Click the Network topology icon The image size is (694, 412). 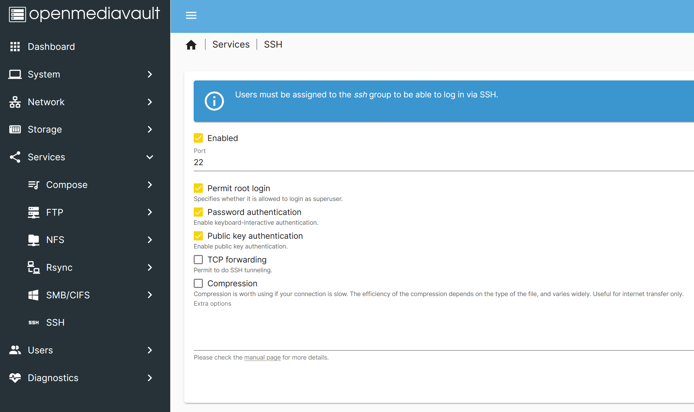point(15,102)
